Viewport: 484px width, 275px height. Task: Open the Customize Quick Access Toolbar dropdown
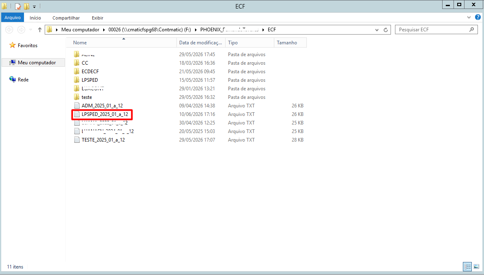point(34,7)
